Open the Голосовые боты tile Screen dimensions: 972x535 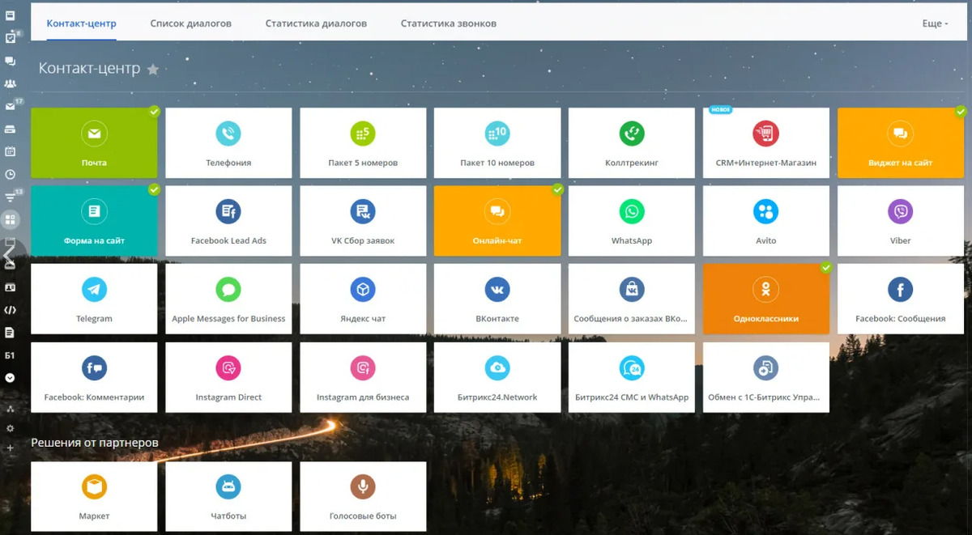pos(363,496)
